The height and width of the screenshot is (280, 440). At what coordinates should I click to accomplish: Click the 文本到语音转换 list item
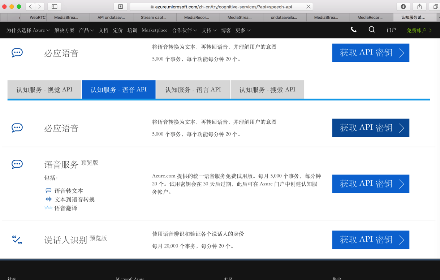(74, 199)
